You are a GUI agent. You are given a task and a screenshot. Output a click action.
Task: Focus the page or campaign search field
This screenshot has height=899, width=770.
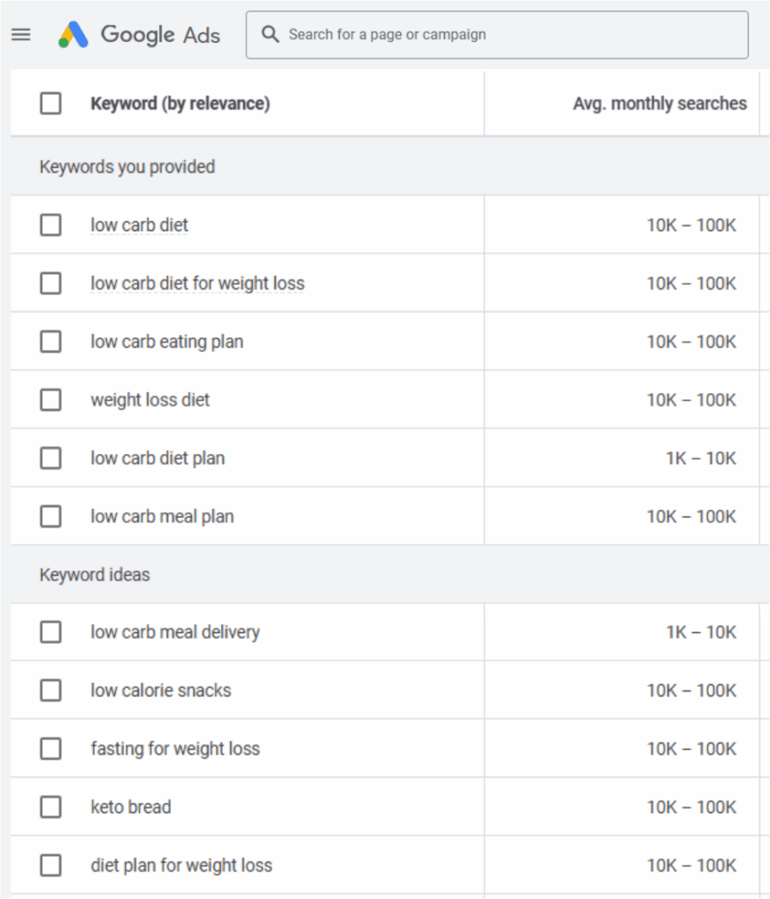pyautogui.click(x=509, y=35)
